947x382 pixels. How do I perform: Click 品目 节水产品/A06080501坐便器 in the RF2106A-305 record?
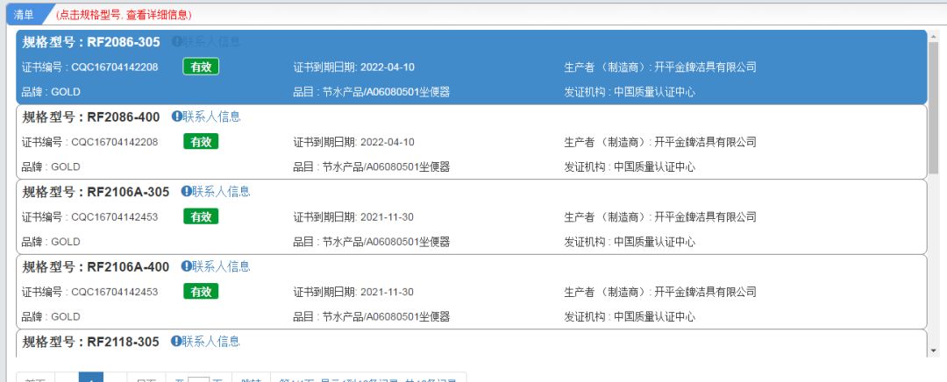click(372, 242)
